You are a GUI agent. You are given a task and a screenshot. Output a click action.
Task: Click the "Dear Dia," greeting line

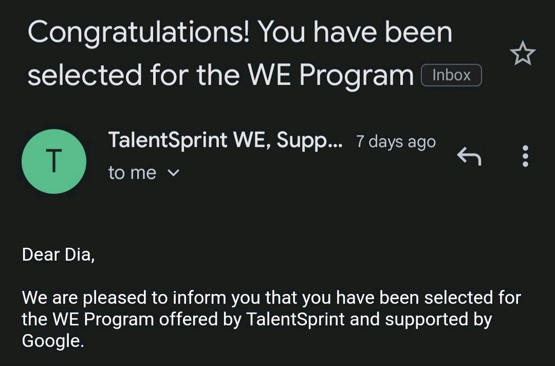point(59,254)
